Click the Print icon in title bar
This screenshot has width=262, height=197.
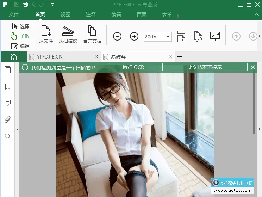[25, 5]
